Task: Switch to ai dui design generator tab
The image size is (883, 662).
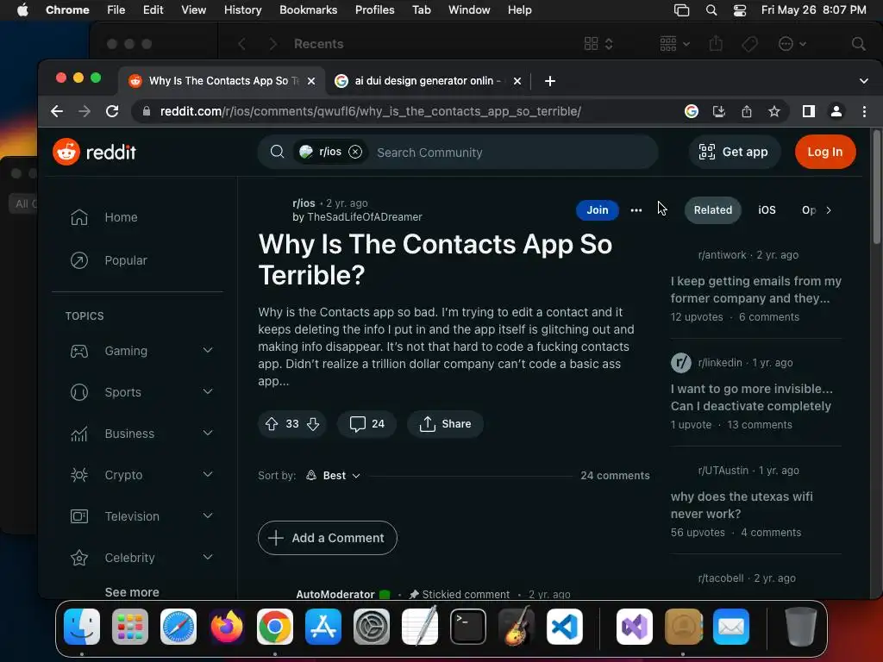Action: tap(427, 81)
